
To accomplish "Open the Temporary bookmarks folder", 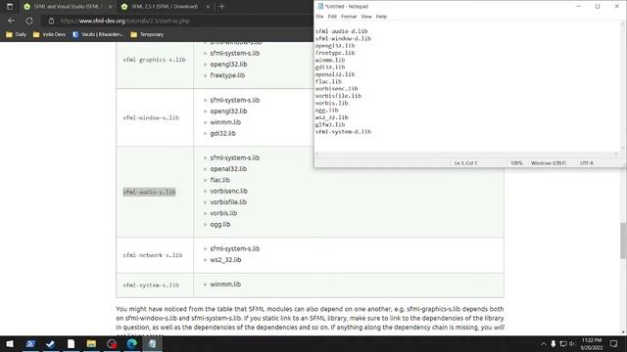I will (x=147, y=35).
